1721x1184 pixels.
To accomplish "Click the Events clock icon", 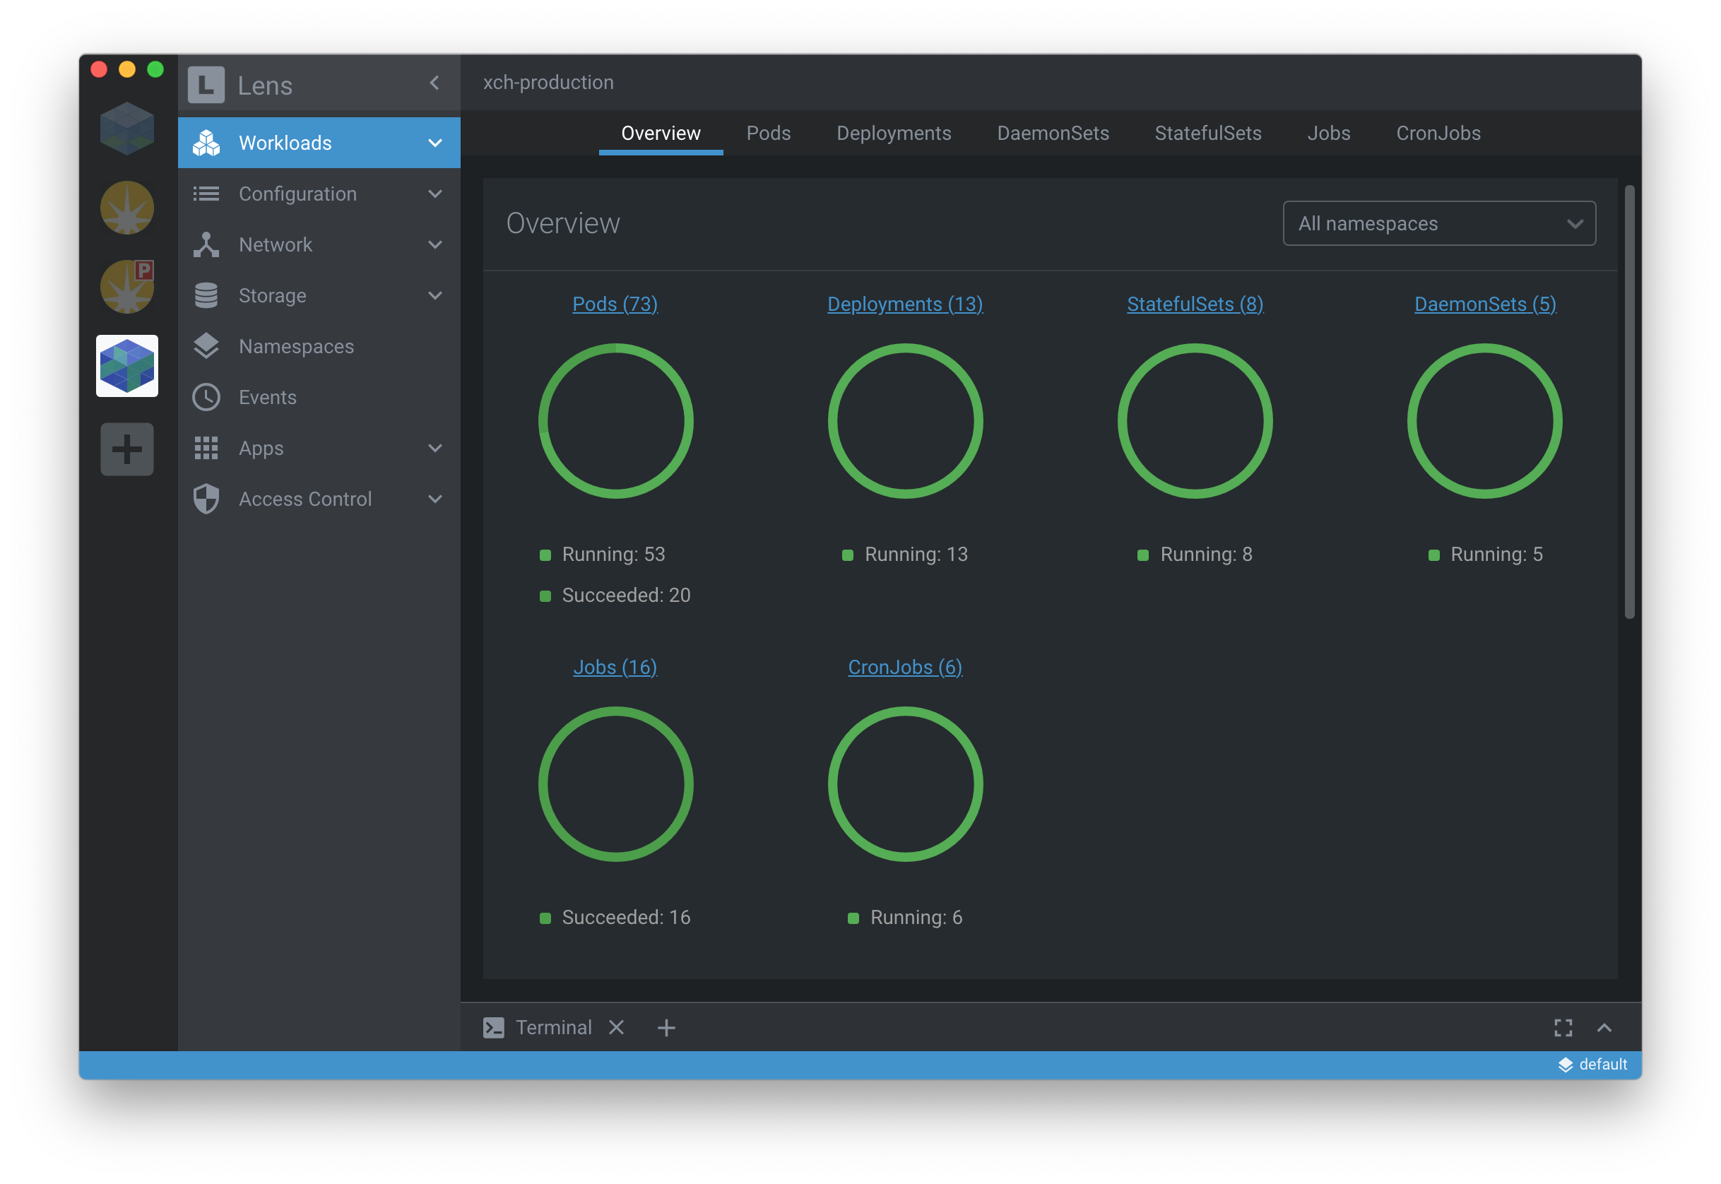I will tap(206, 398).
